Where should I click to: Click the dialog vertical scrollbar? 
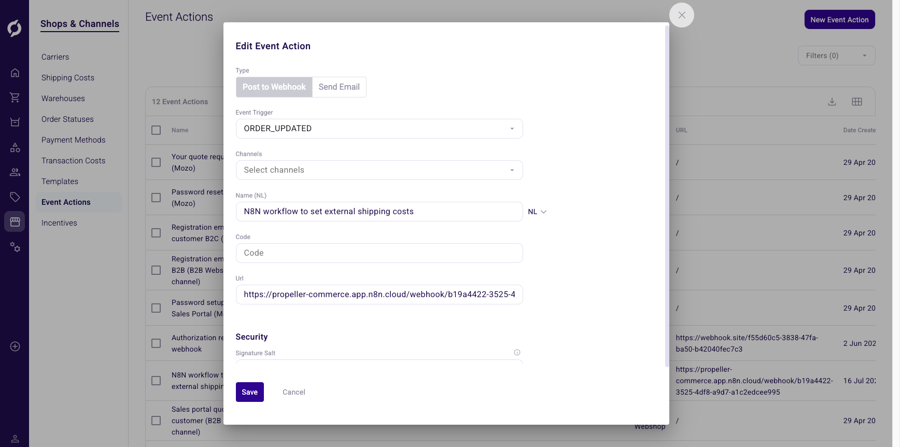pyautogui.click(x=667, y=196)
